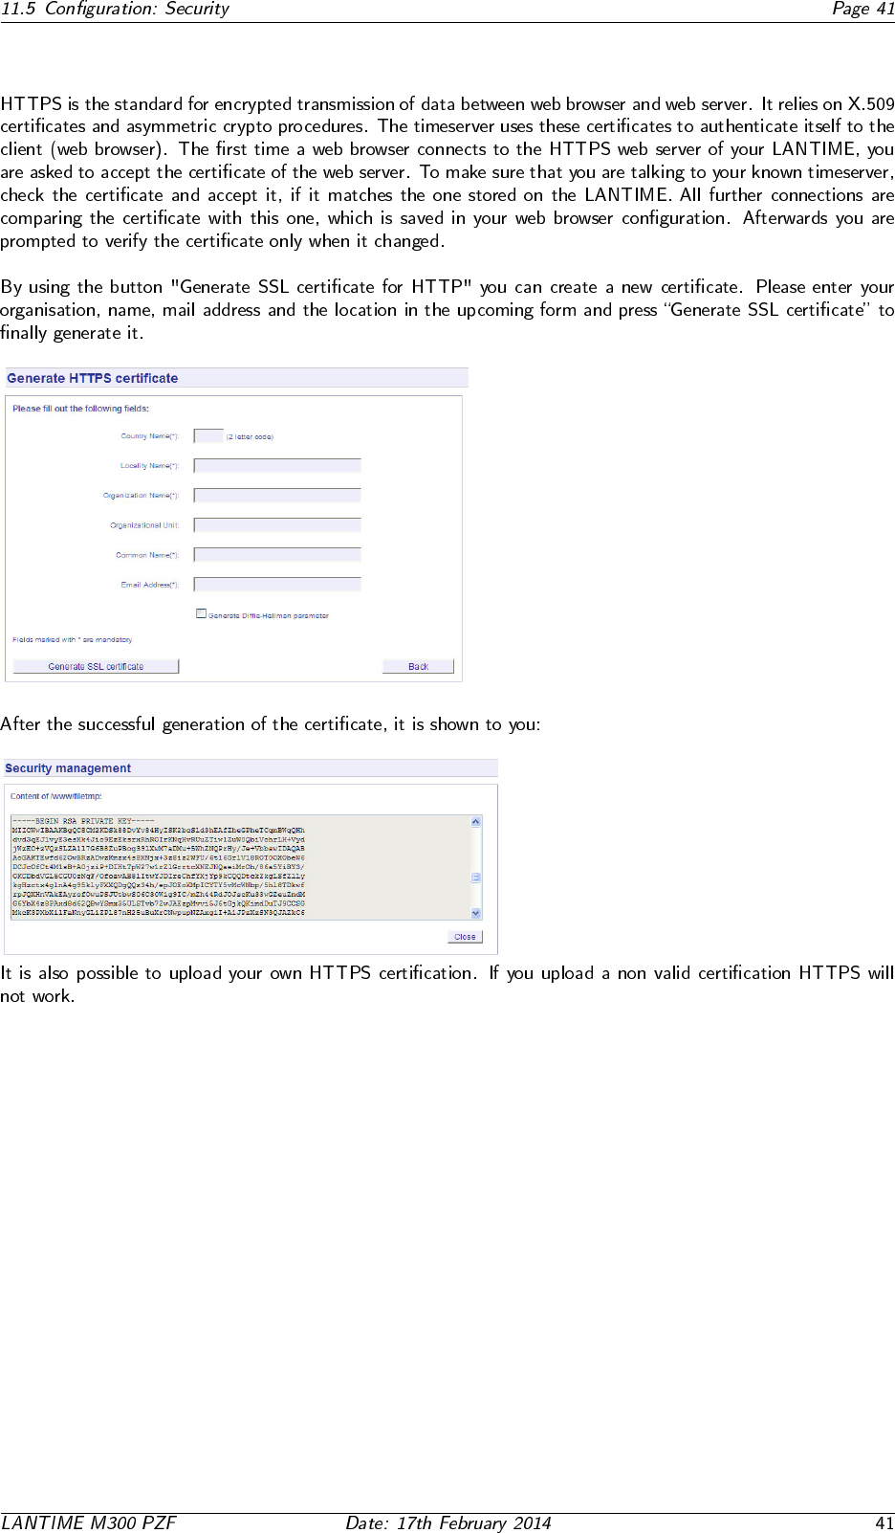Enable Generate Diffie-Hellman parameter checkbox
This screenshot has width=895, height=1533.
point(201,613)
